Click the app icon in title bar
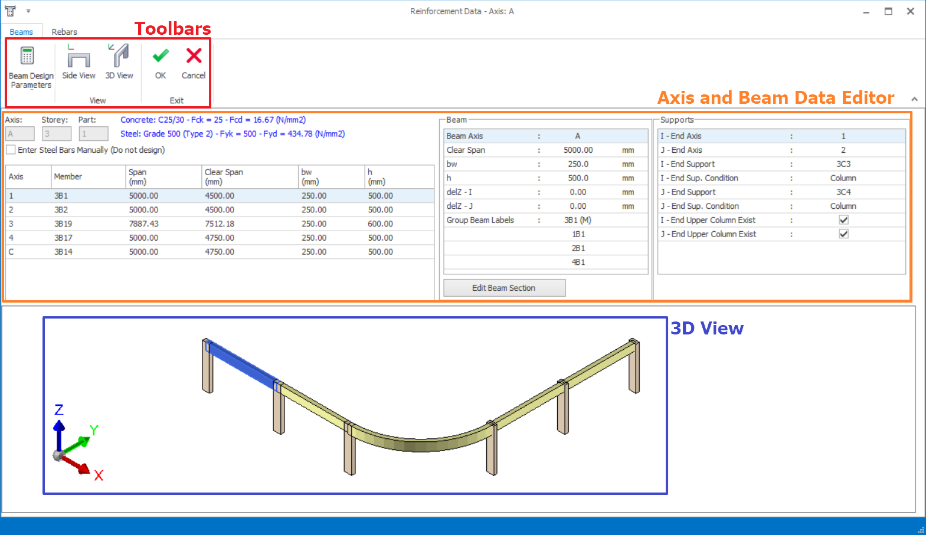This screenshot has width=926, height=535. click(x=10, y=11)
